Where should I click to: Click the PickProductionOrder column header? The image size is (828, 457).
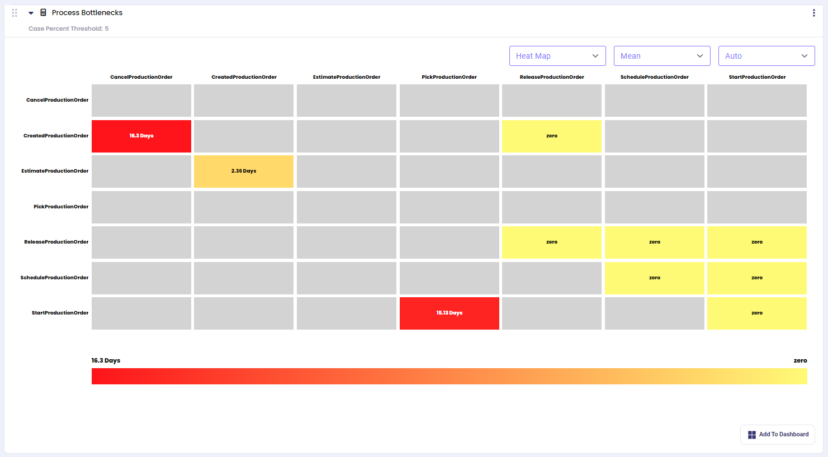click(450, 77)
